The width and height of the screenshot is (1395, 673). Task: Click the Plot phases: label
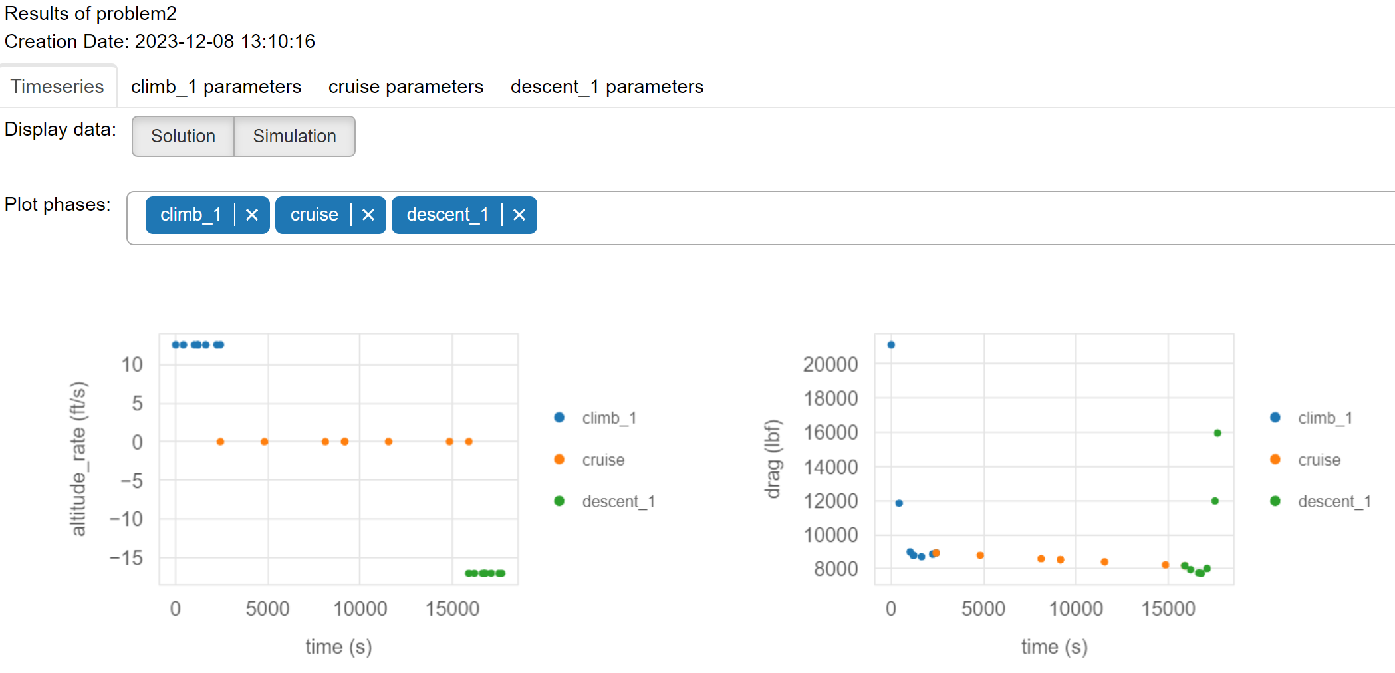click(57, 204)
